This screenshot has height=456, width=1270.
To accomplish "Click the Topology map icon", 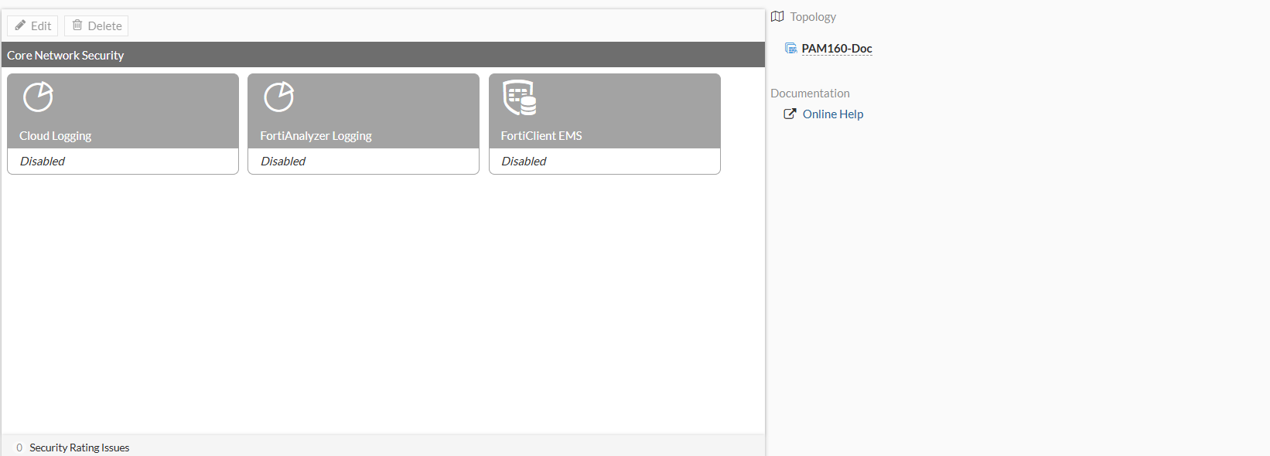I will 777,16.
